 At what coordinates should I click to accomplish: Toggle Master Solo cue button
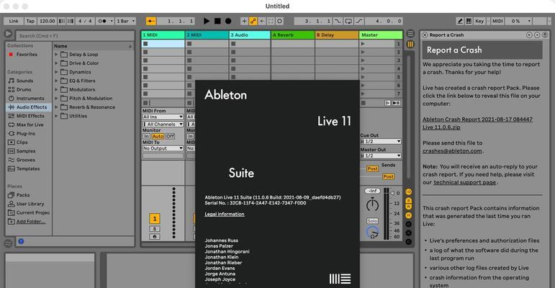pyautogui.click(x=372, y=221)
